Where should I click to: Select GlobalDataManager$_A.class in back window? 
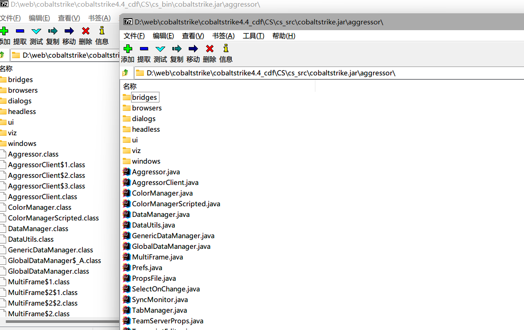[51, 260]
